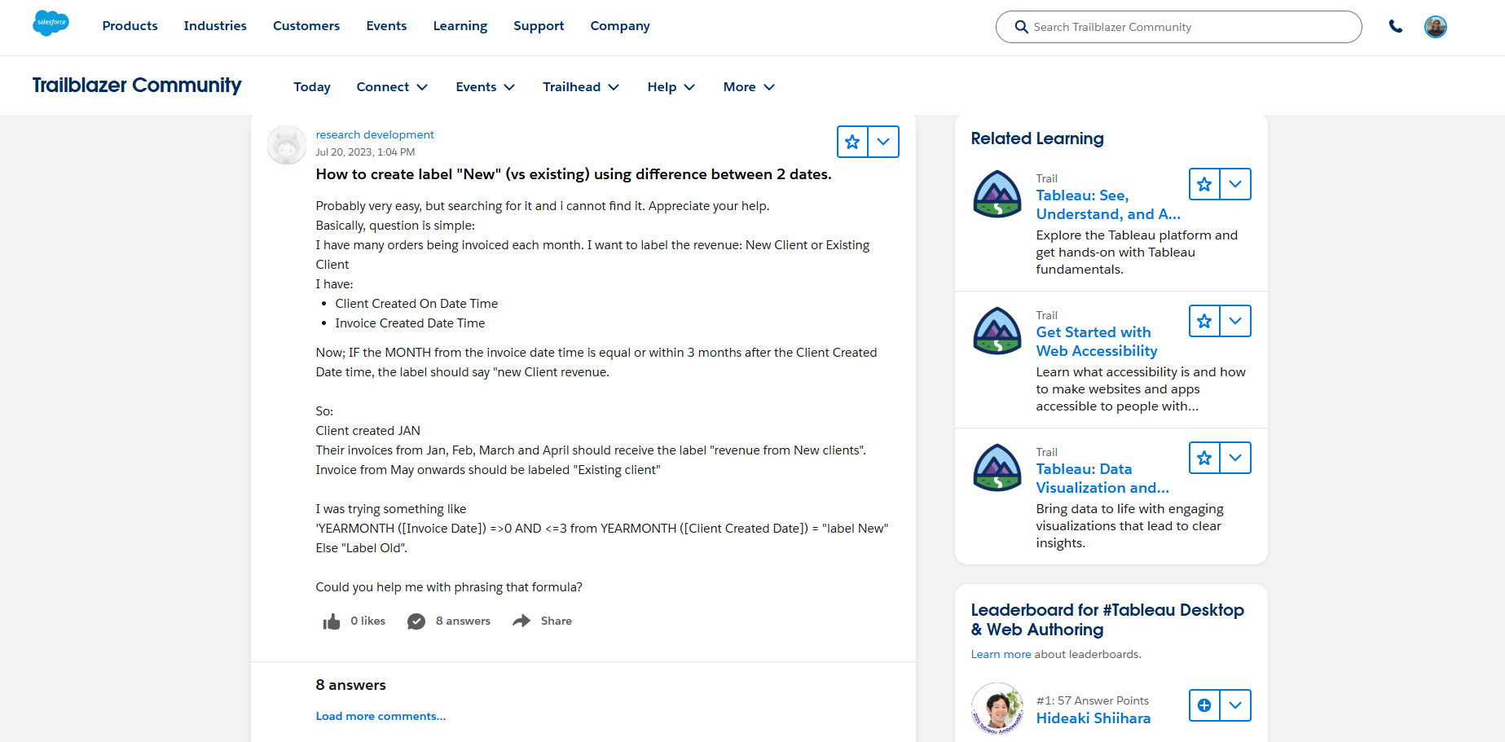Click the share arrow icon
The image size is (1505, 742).
point(521,621)
